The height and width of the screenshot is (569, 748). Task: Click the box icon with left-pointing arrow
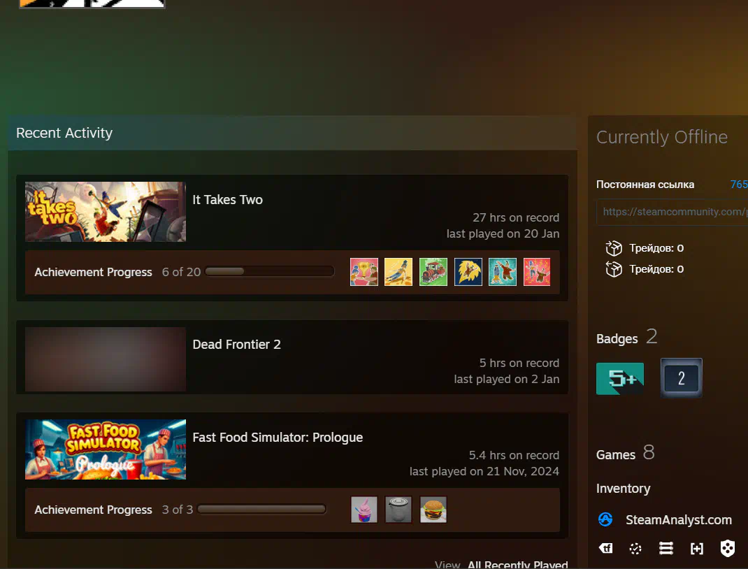tap(614, 269)
